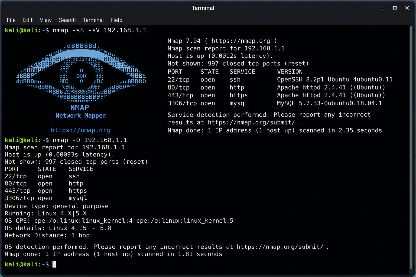The height and width of the screenshot is (277, 416).
Task: Click 'MySQL 5.7.33-0ubuntu0.18.04.1' version text
Action: pos(329,103)
